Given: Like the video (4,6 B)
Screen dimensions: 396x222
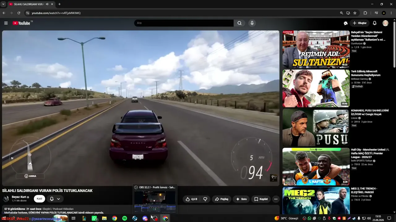Looking at the screenshot, I should pos(191,199).
